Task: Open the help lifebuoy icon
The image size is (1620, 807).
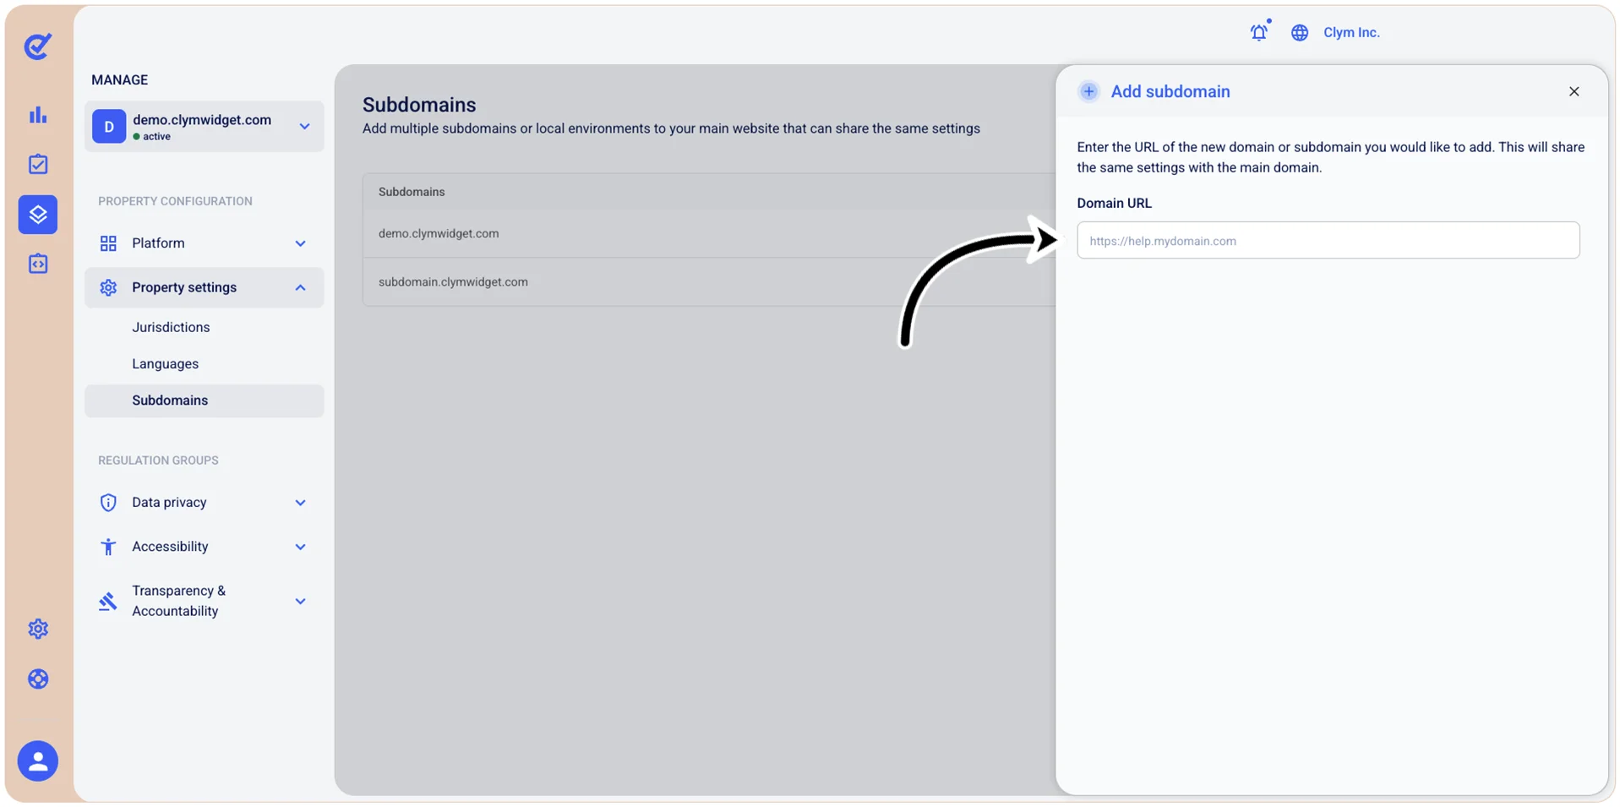Action: coord(38,679)
